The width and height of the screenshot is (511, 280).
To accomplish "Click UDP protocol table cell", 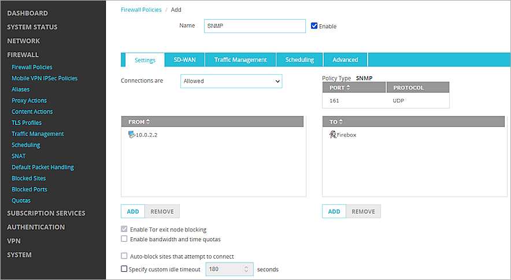I will tap(398, 101).
